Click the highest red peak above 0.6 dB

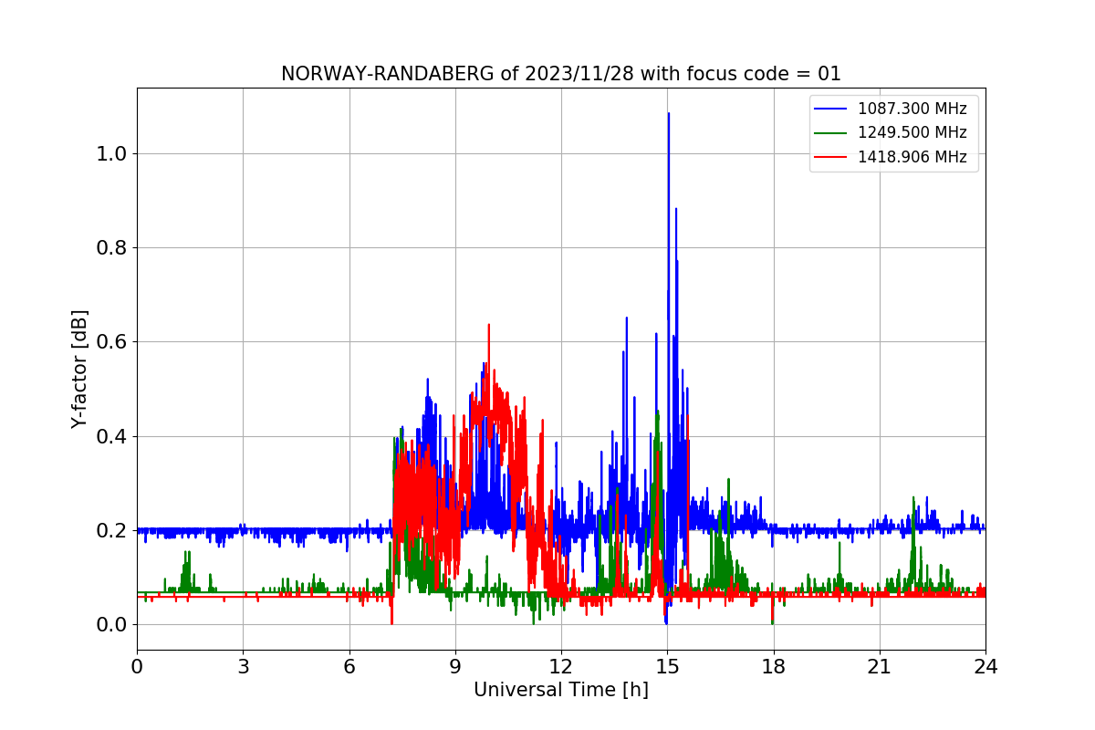(489, 326)
